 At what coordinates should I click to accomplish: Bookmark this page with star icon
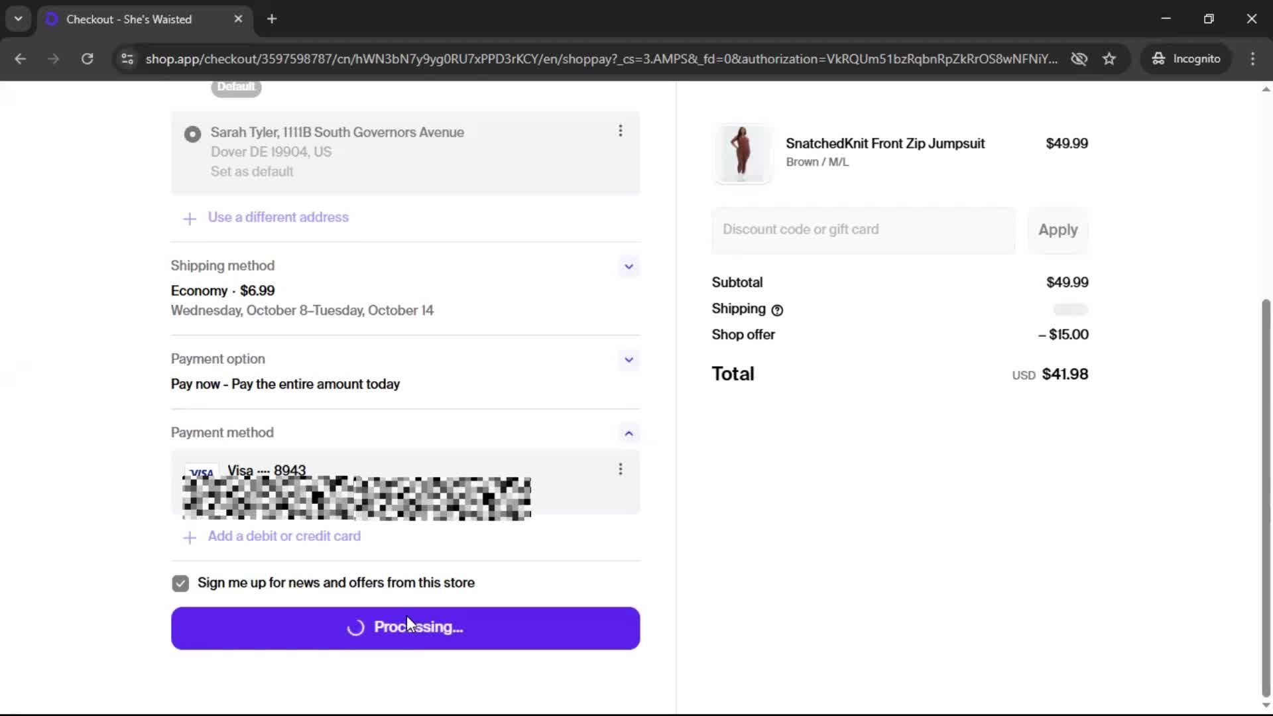click(1109, 59)
